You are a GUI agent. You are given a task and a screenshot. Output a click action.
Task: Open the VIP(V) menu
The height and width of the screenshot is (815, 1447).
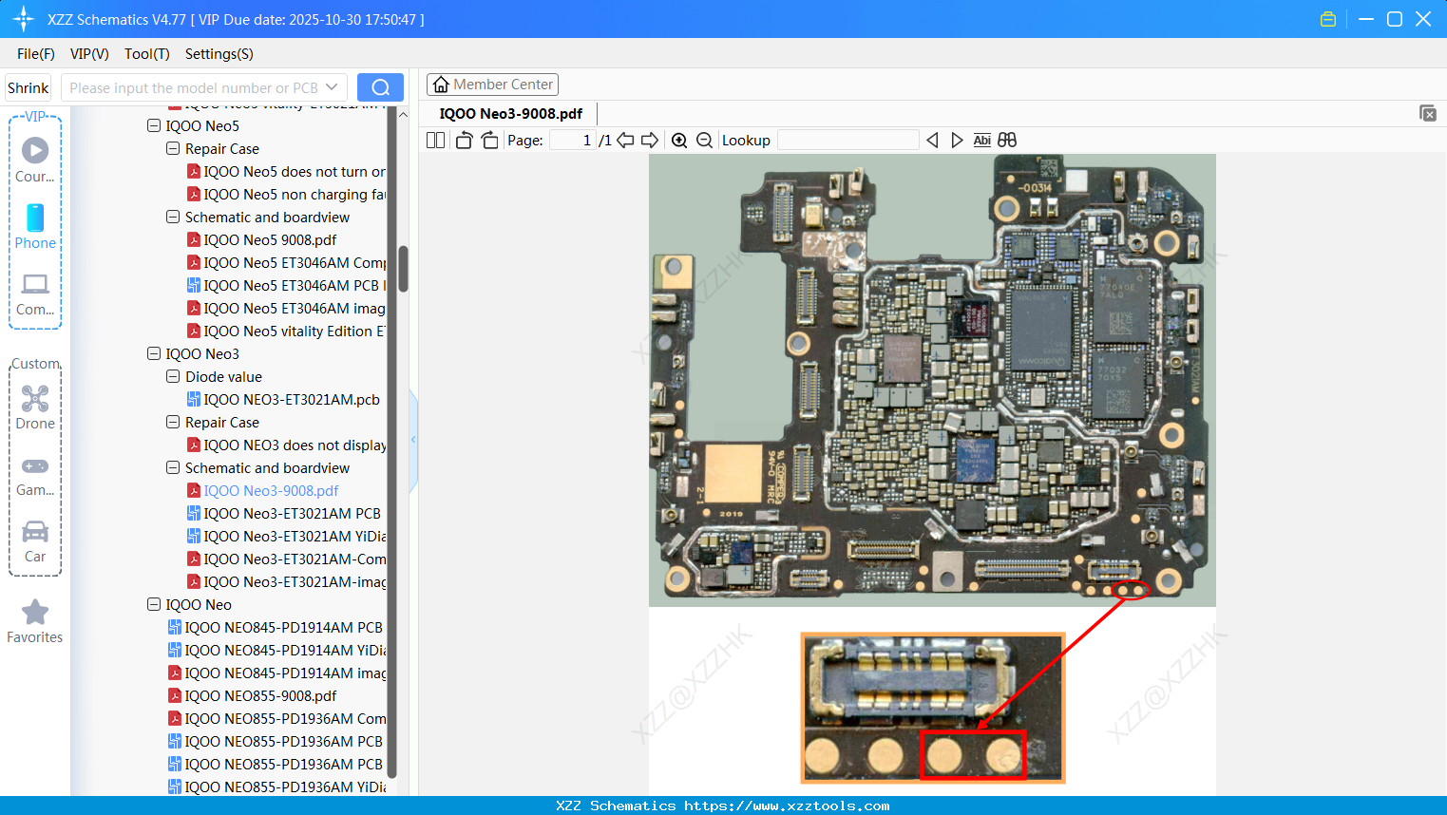click(89, 53)
